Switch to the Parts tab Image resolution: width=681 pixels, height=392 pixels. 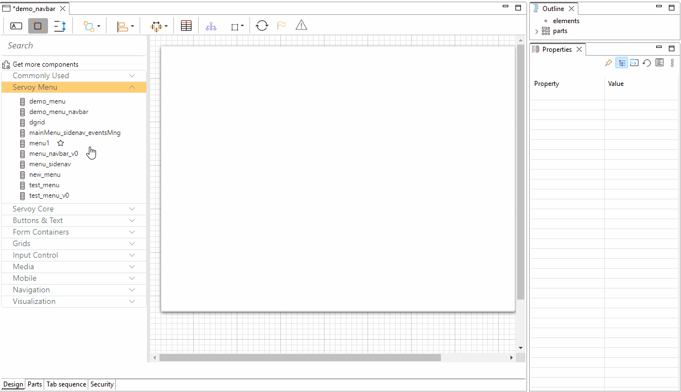(35, 384)
